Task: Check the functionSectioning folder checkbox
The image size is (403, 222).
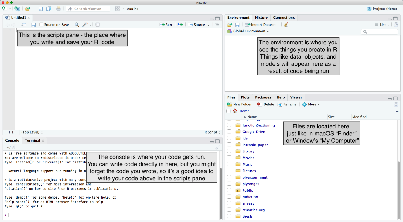Action: 229,125
